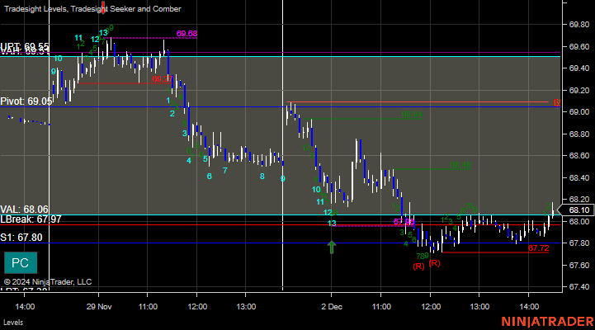Click the cyan 13 count below LBreak line
Viewport: 595px width, 330px height.
pos(332,223)
